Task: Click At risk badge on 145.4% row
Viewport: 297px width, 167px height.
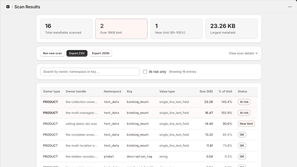Action: 244,102
